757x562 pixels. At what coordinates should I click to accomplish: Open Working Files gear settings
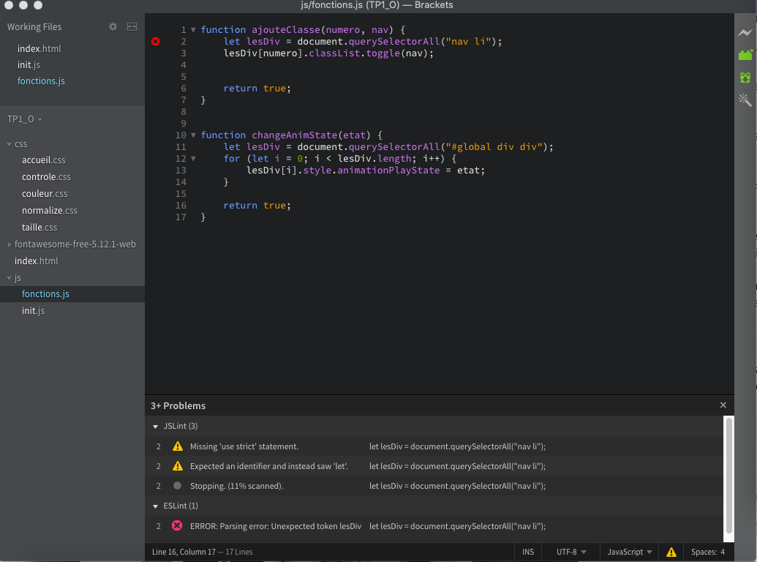pyautogui.click(x=113, y=26)
